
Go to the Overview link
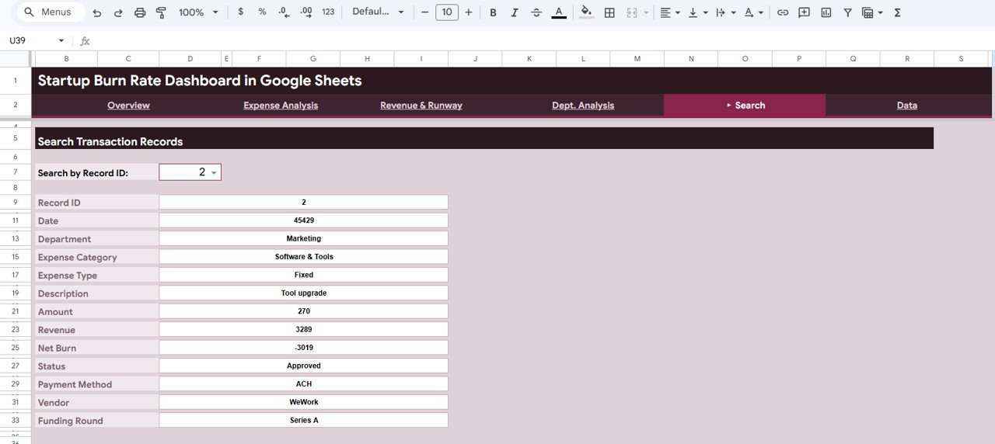128,106
